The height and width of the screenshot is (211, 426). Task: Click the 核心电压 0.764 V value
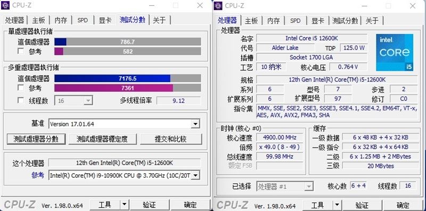(x=348, y=67)
